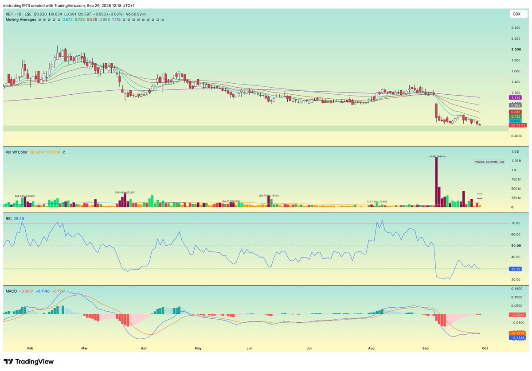Click the cyan 0.672 value in Moving Averages legend
Viewport: 532px width, 371px height.
(67, 20)
